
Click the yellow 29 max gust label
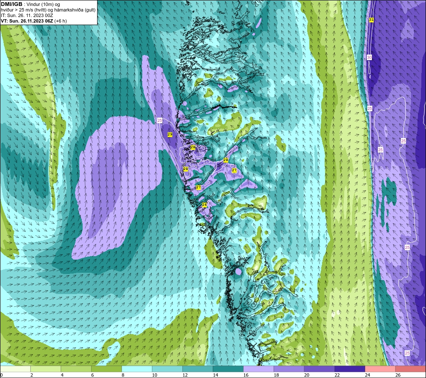[x=170, y=134]
